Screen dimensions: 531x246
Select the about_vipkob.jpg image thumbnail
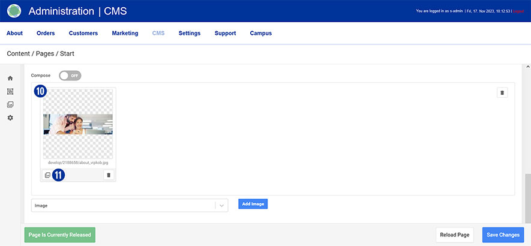point(78,124)
